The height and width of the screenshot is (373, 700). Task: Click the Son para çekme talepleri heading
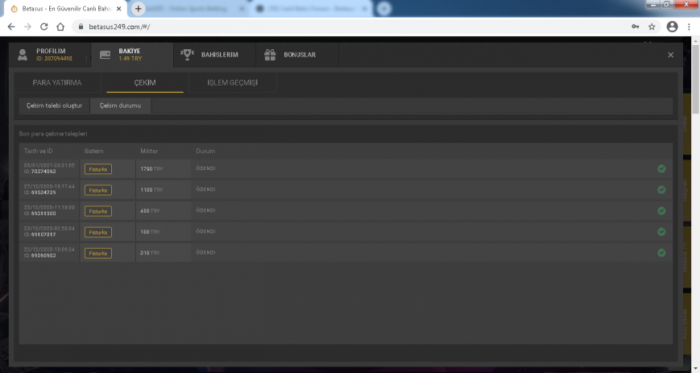coord(53,134)
